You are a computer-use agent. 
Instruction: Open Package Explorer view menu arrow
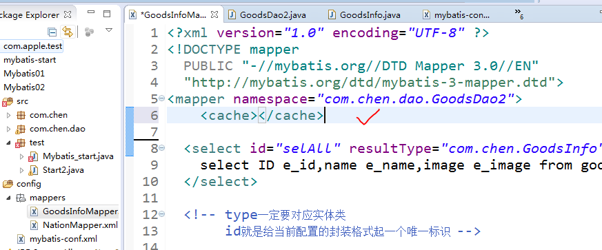coord(109,30)
